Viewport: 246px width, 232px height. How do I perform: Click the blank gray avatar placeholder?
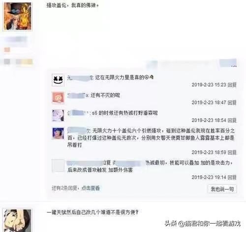tap(58, 166)
